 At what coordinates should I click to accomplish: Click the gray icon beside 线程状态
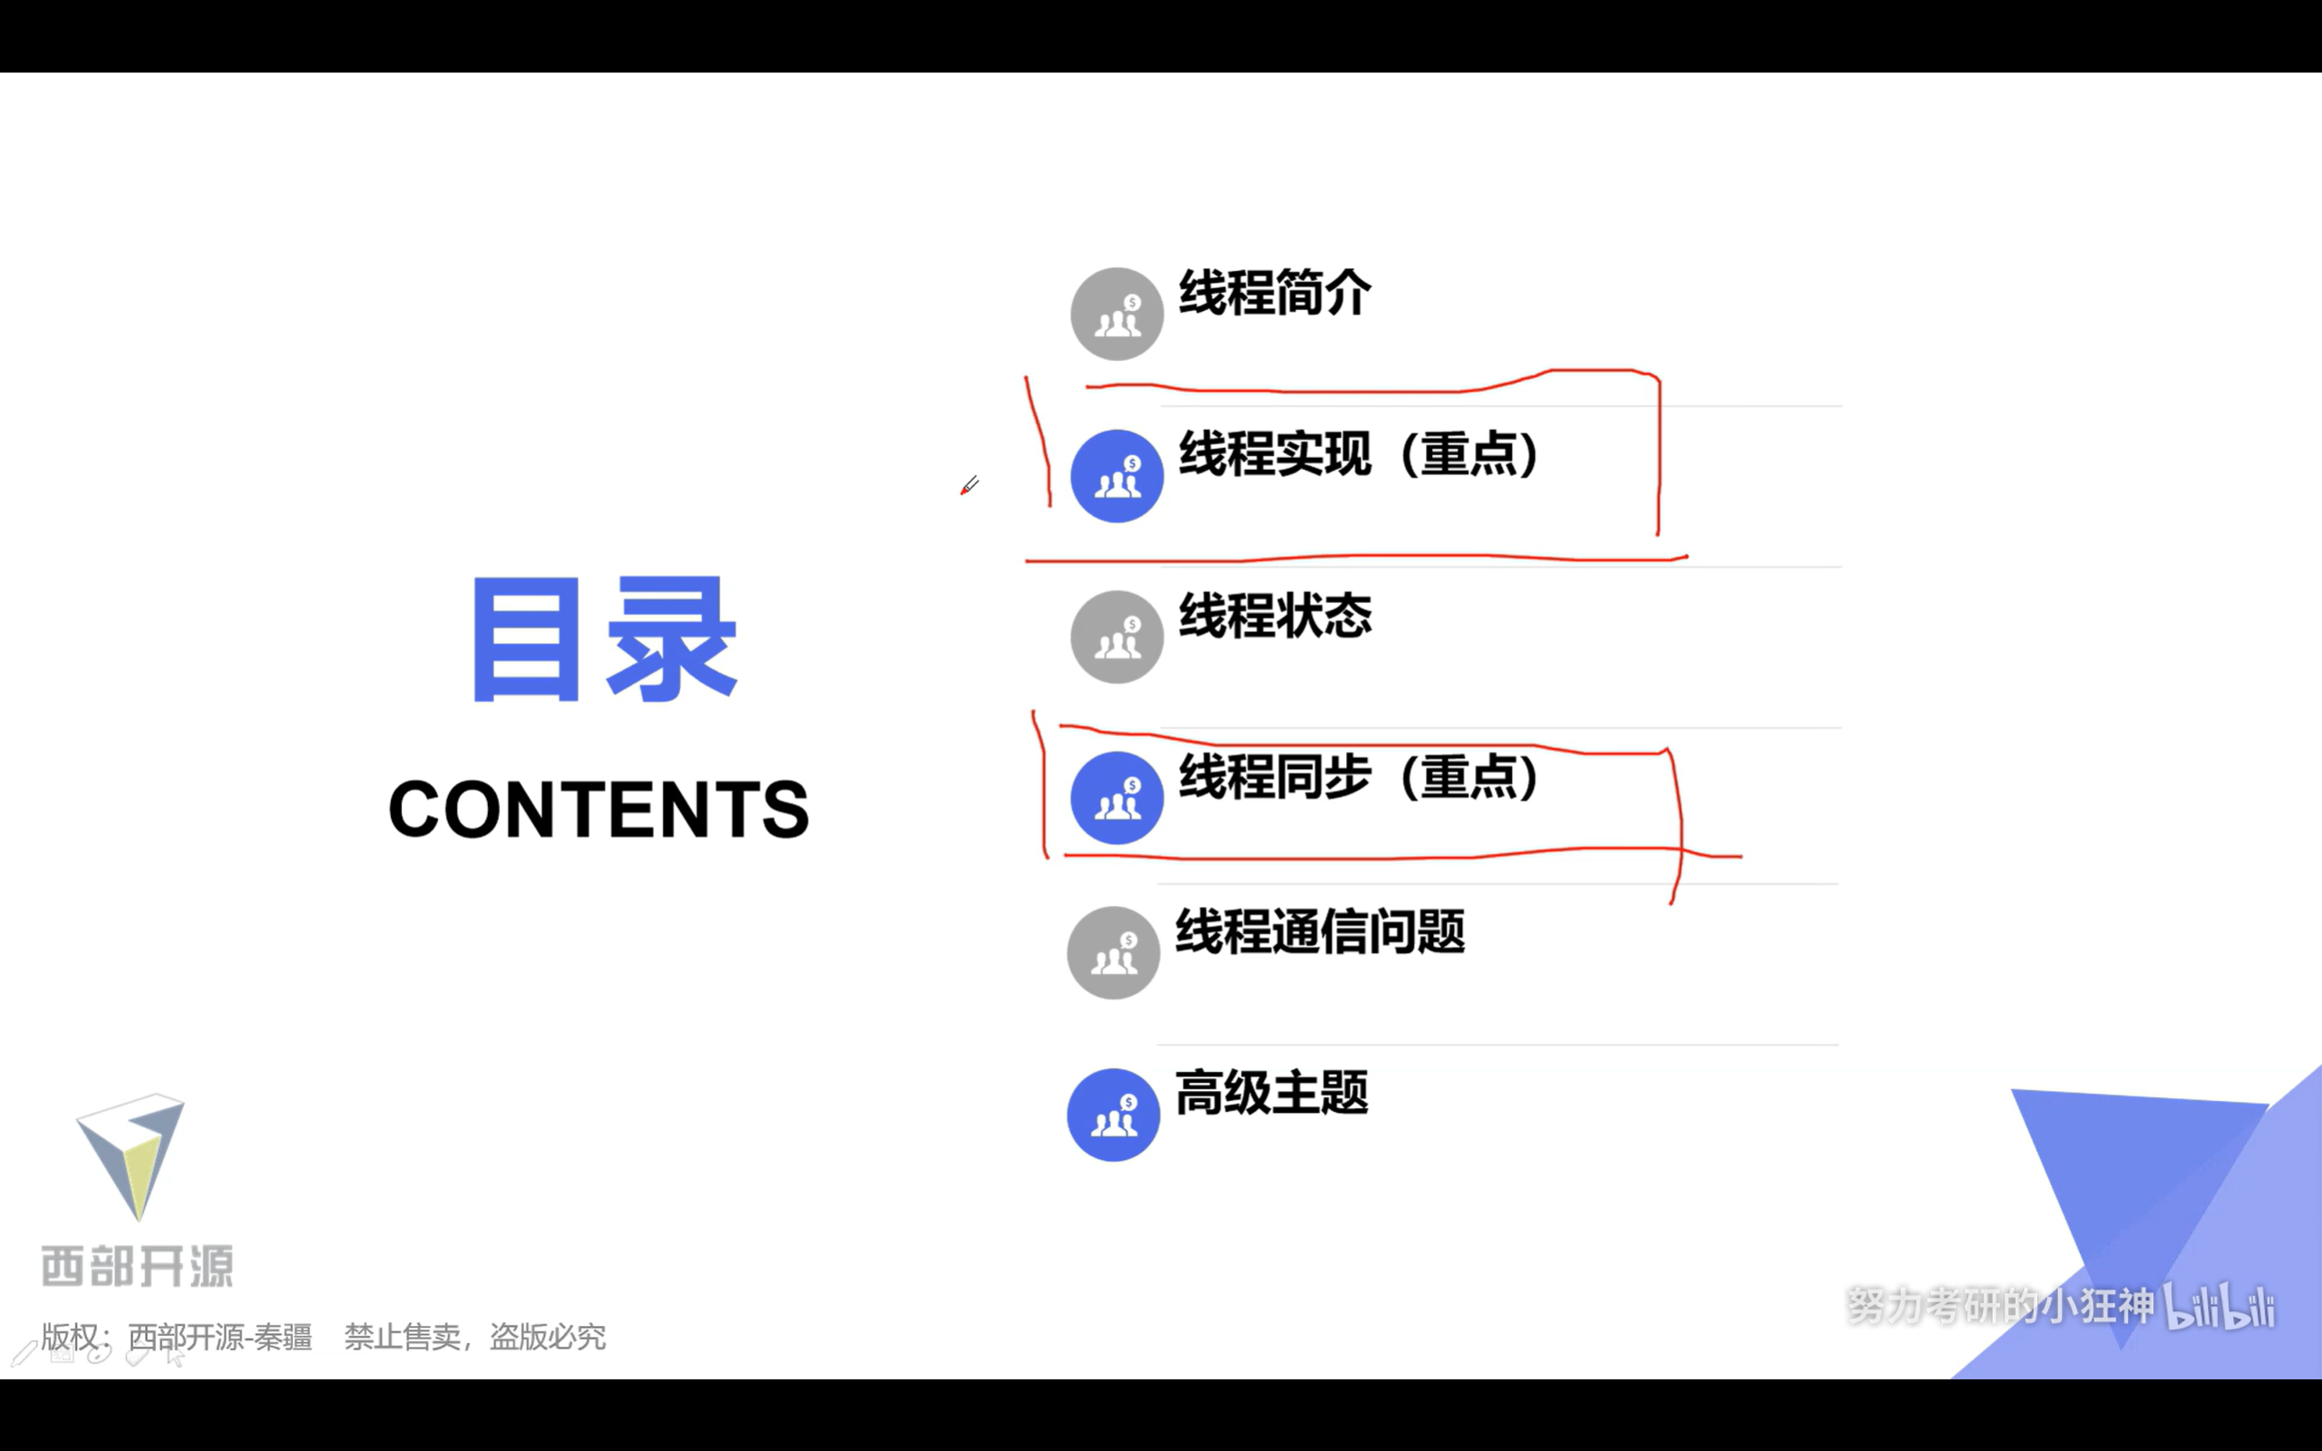click(x=1117, y=638)
